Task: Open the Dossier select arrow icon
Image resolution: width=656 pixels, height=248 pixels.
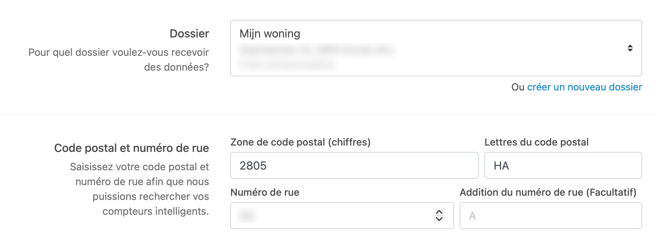Action: tap(630, 48)
